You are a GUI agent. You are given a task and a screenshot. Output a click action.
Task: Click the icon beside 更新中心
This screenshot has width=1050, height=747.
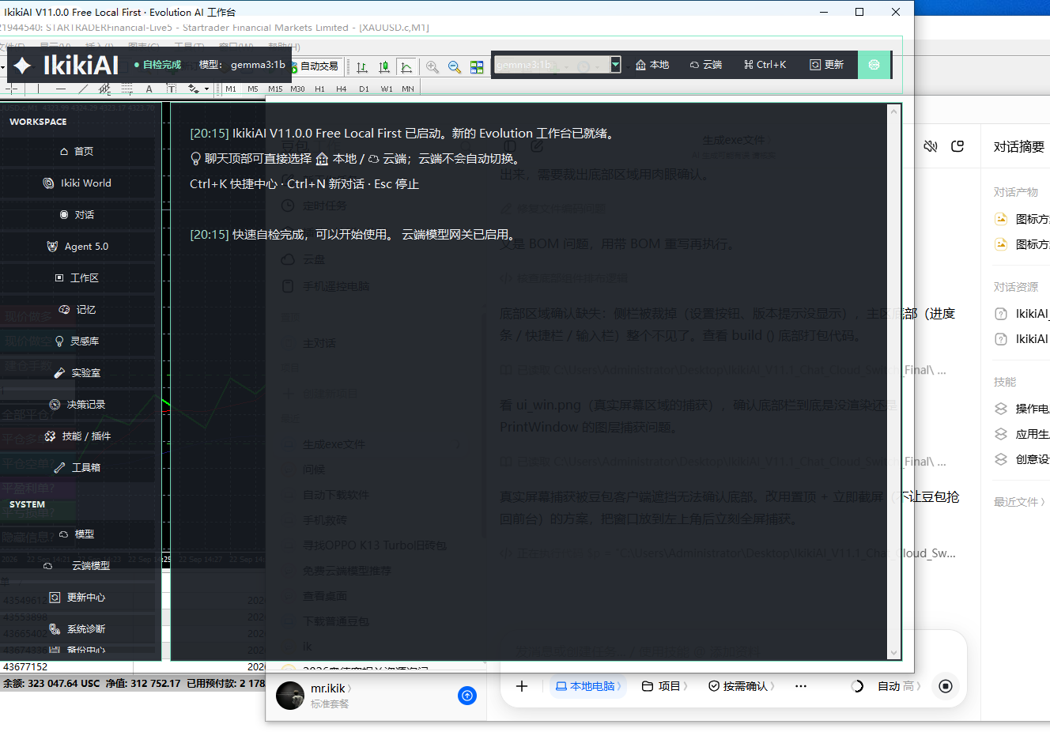pos(55,597)
